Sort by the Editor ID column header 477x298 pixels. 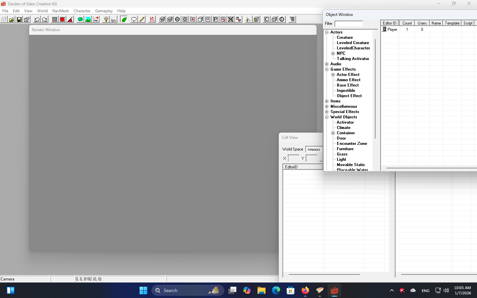(389, 23)
